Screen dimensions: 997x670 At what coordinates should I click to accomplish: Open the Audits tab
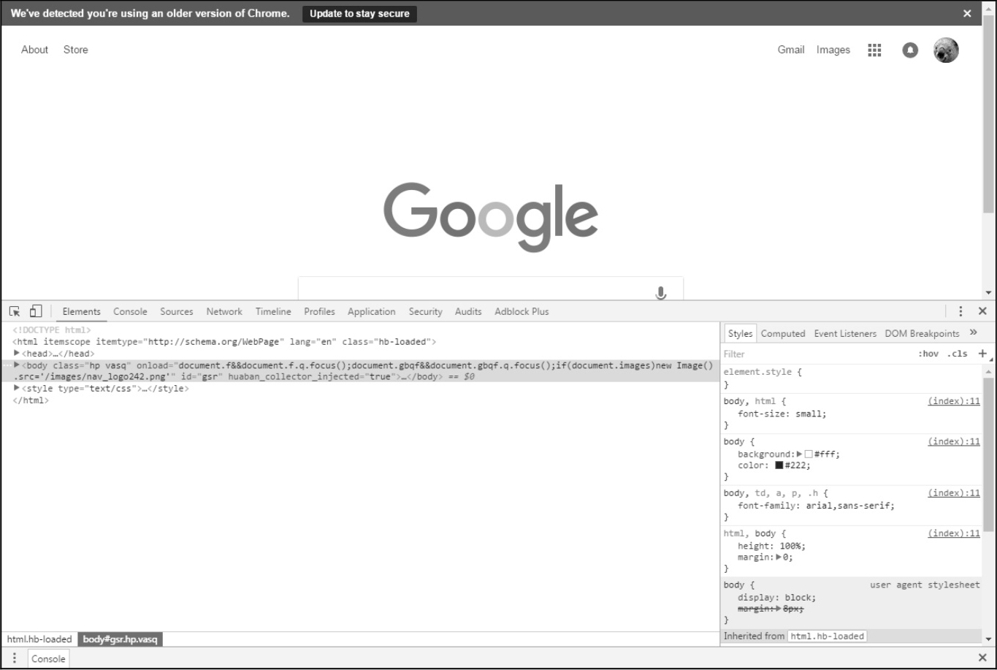tap(468, 311)
